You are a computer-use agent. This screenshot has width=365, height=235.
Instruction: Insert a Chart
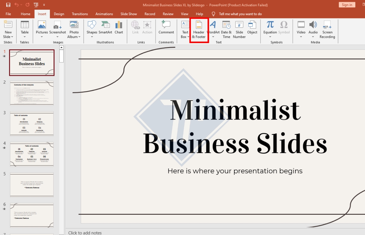(119, 28)
